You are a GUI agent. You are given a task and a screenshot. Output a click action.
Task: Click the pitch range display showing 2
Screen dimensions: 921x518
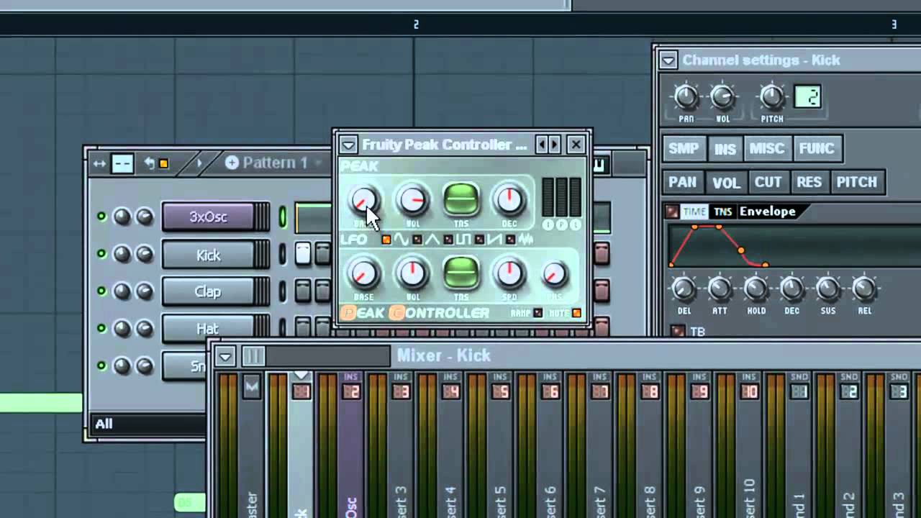[x=807, y=97]
